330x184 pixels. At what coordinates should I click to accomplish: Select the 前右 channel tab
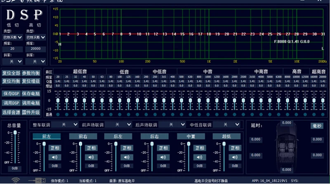83,137
